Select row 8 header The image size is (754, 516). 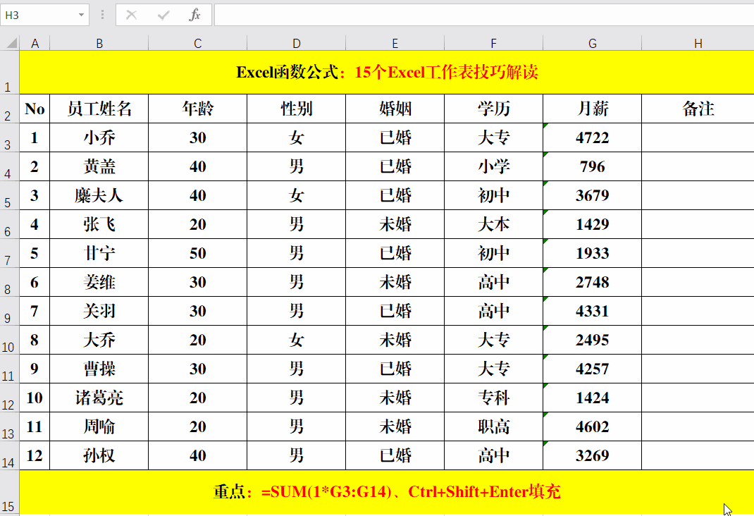(x=10, y=282)
